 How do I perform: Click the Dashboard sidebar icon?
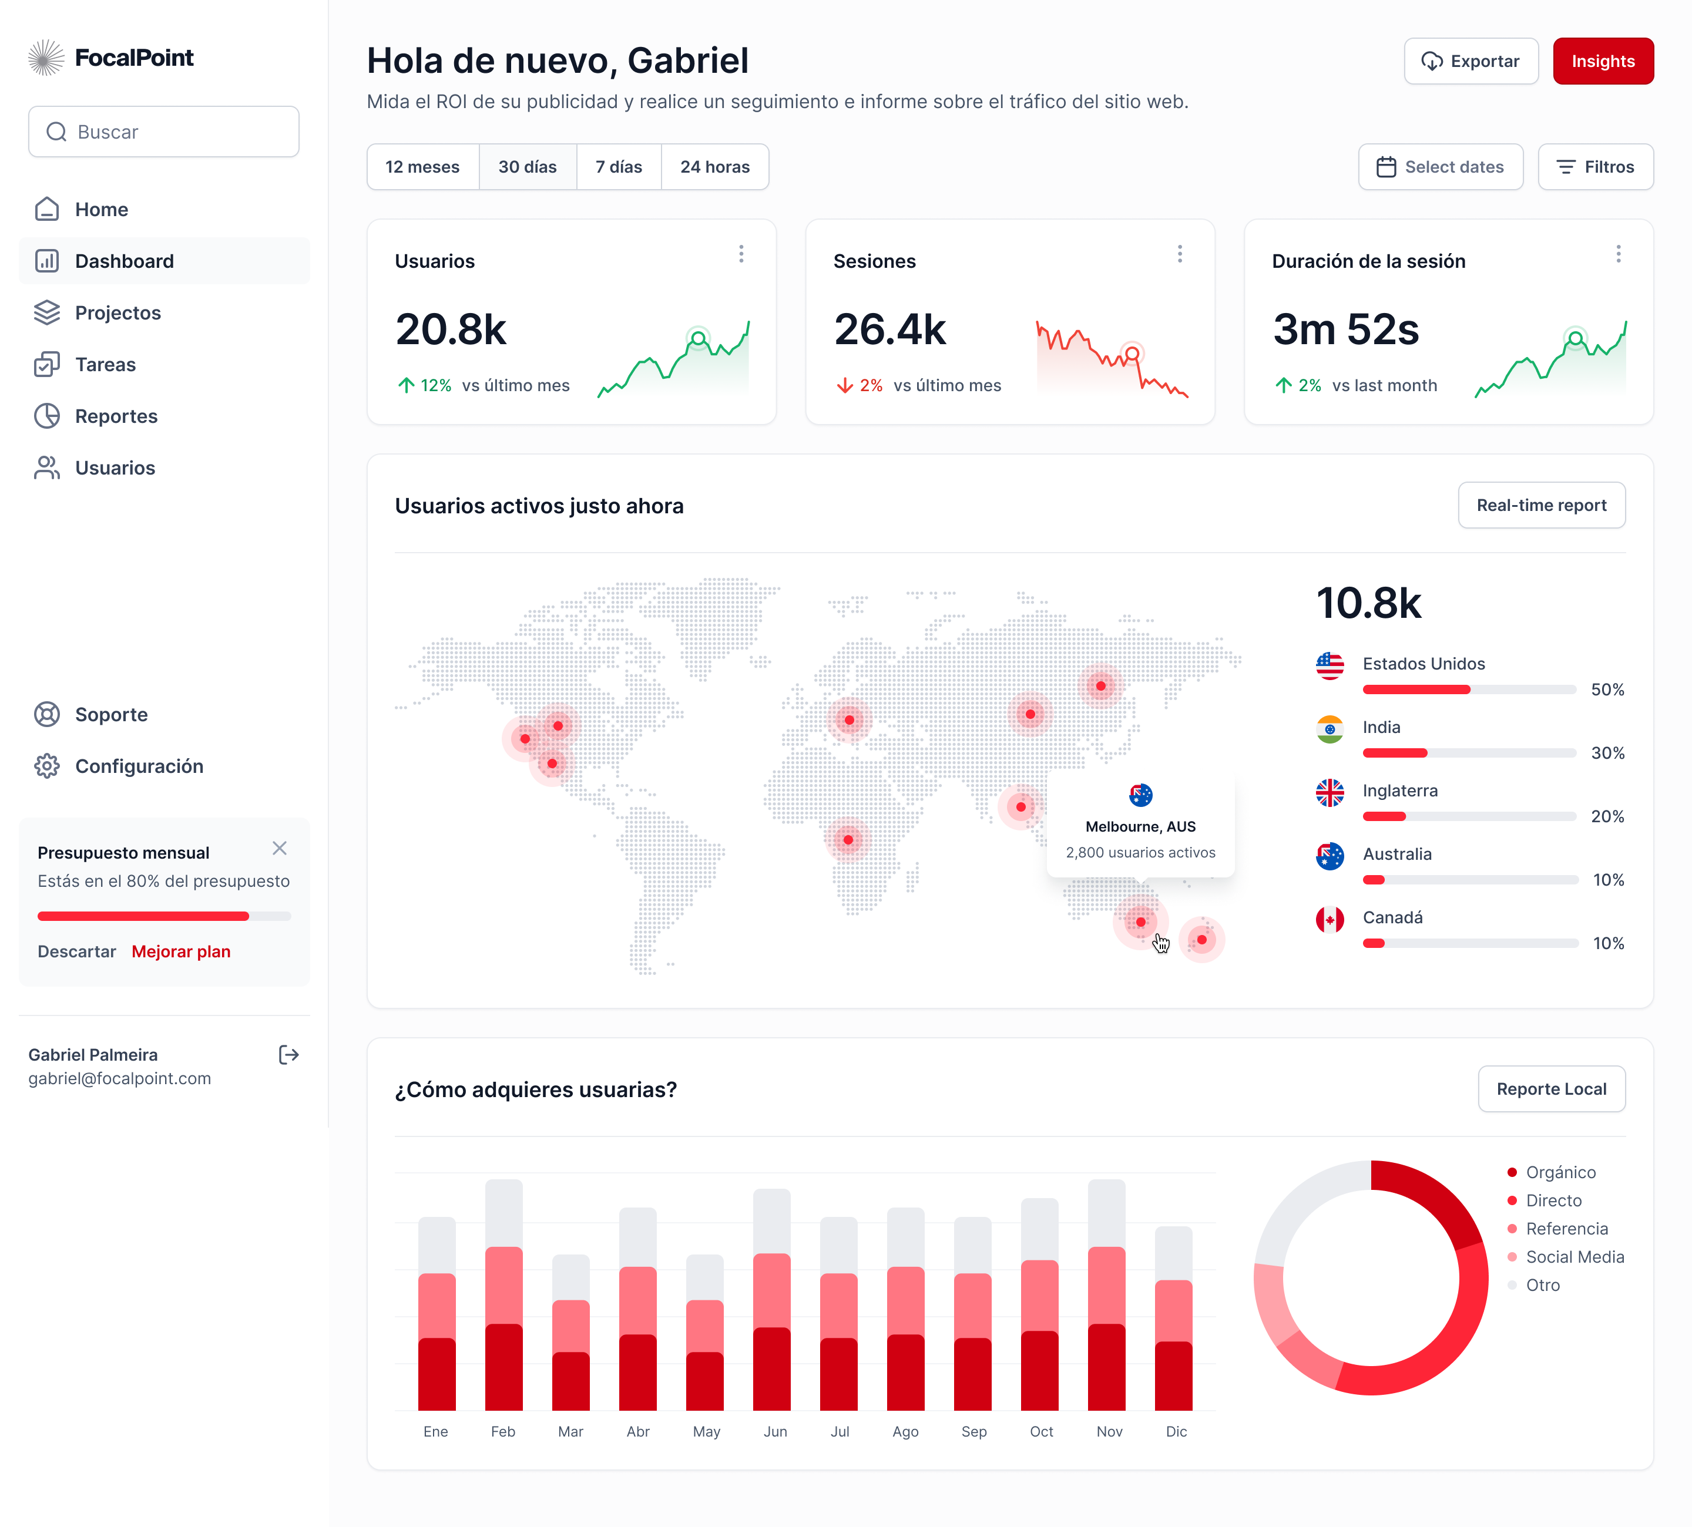pyautogui.click(x=47, y=261)
